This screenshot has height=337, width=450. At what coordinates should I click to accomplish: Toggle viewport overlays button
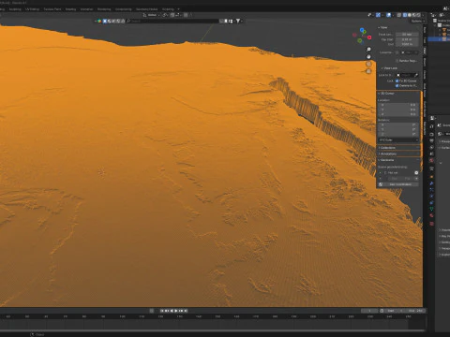(388, 15)
